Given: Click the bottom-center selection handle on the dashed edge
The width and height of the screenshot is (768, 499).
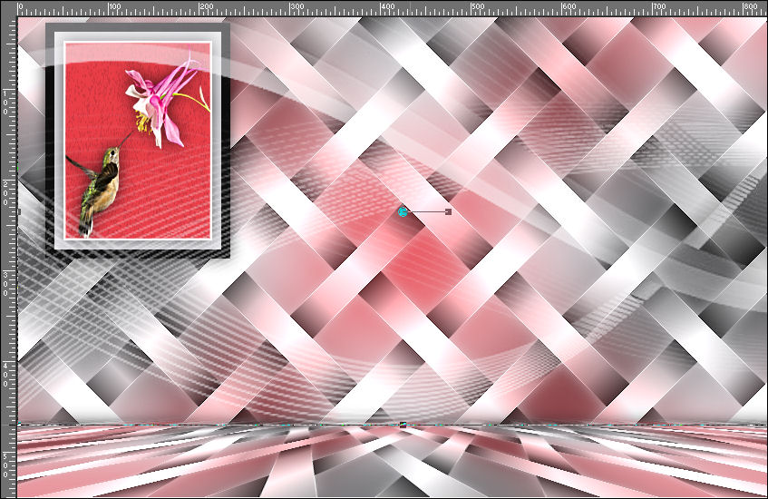Looking at the screenshot, I should pyautogui.click(x=403, y=425).
